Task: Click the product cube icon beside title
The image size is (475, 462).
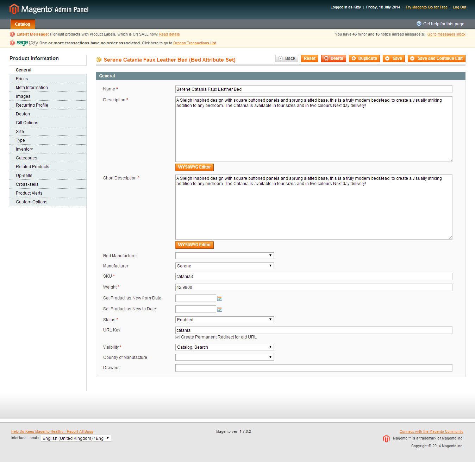Action: 99,60
